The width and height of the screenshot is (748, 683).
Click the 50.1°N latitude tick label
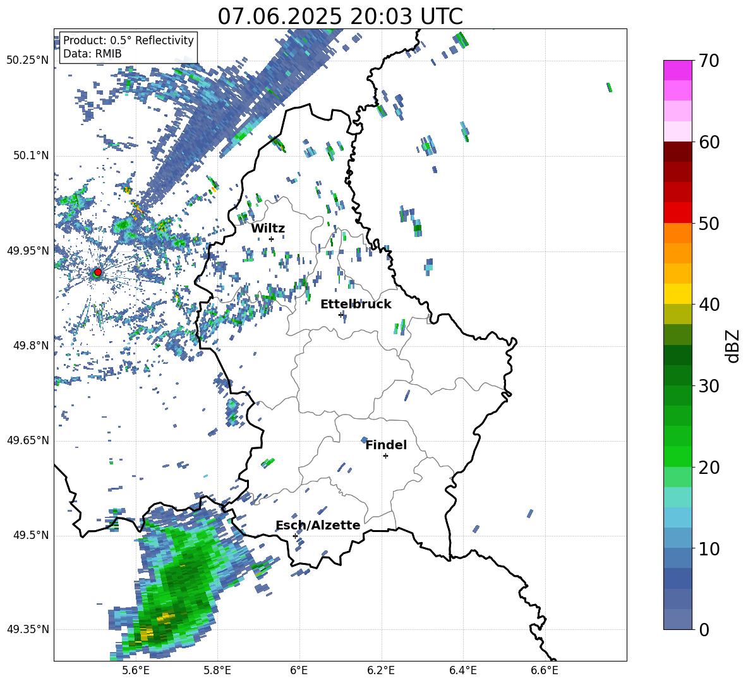click(x=31, y=156)
